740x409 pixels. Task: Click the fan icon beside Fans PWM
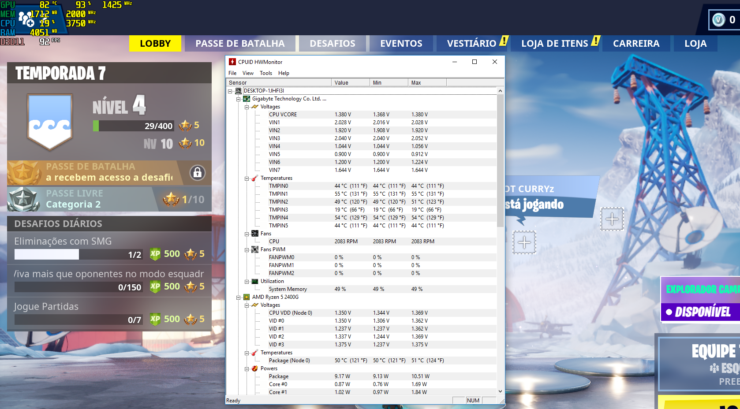tap(255, 249)
